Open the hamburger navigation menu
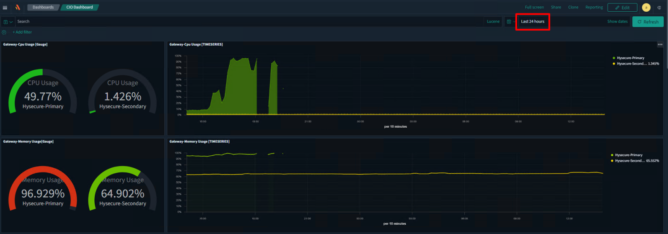Image resolution: width=668 pixels, height=234 pixels. pyautogui.click(x=5, y=8)
